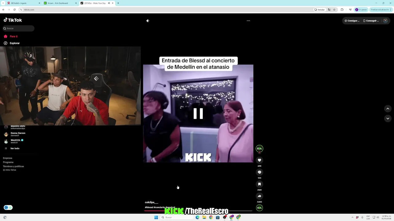Screen dimensions: 394x221
Task: Expand following list with Ver todo
Action: tap(15, 148)
